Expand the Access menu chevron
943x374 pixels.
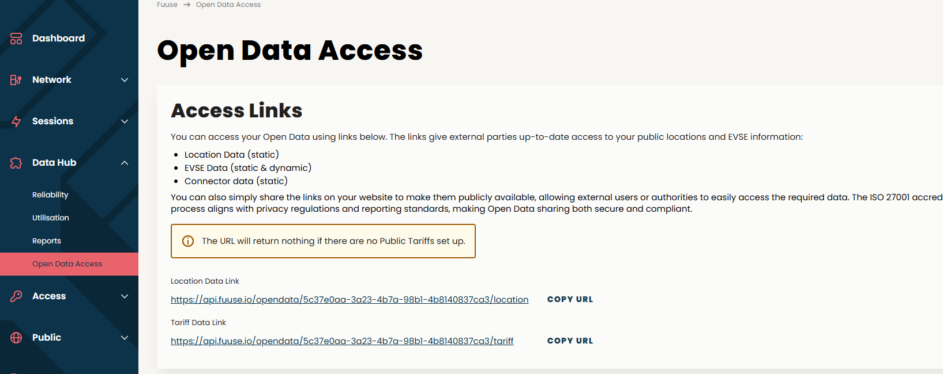click(125, 296)
